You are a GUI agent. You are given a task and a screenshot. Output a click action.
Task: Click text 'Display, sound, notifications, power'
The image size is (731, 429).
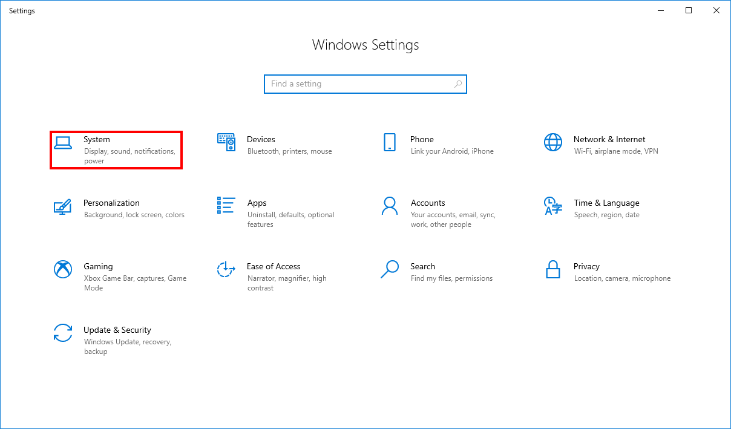pos(129,156)
